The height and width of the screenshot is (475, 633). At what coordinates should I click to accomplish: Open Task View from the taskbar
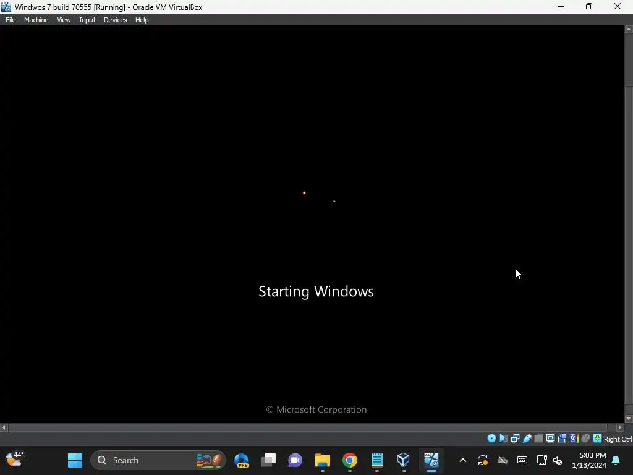tap(268, 460)
